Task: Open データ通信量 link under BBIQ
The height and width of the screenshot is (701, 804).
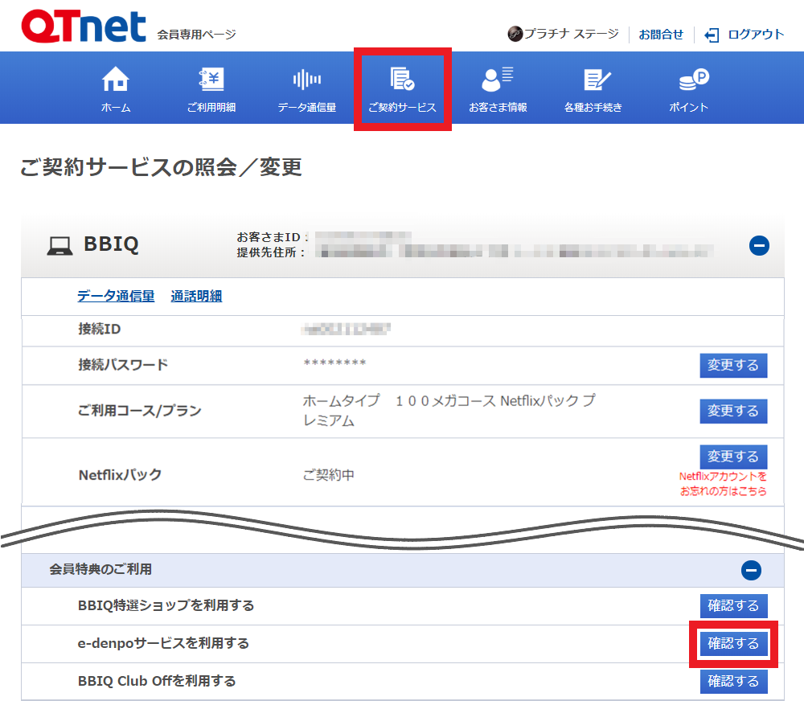Action: pyautogui.click(x=116, y=296)
